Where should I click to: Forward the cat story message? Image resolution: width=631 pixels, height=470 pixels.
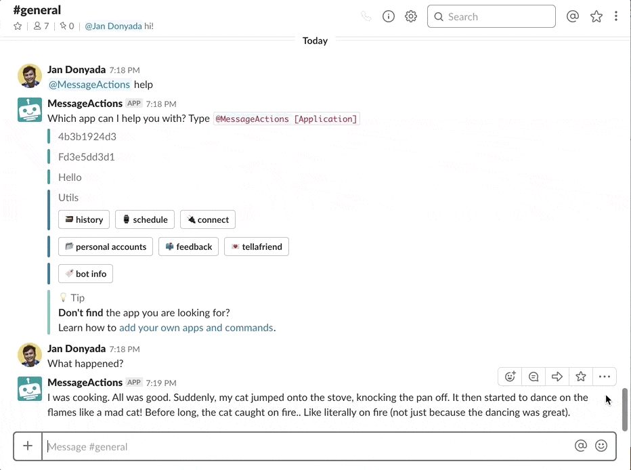click(x=557, y=377)
